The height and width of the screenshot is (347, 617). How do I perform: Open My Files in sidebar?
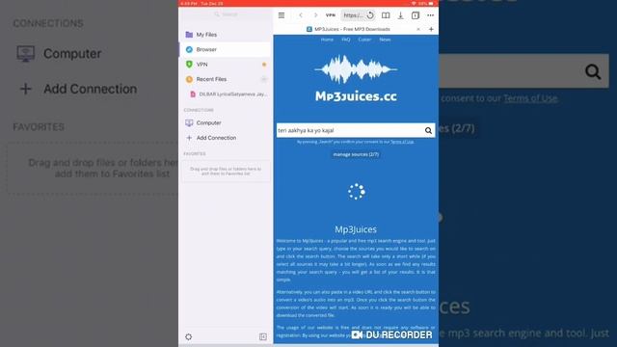pos(225,35)
